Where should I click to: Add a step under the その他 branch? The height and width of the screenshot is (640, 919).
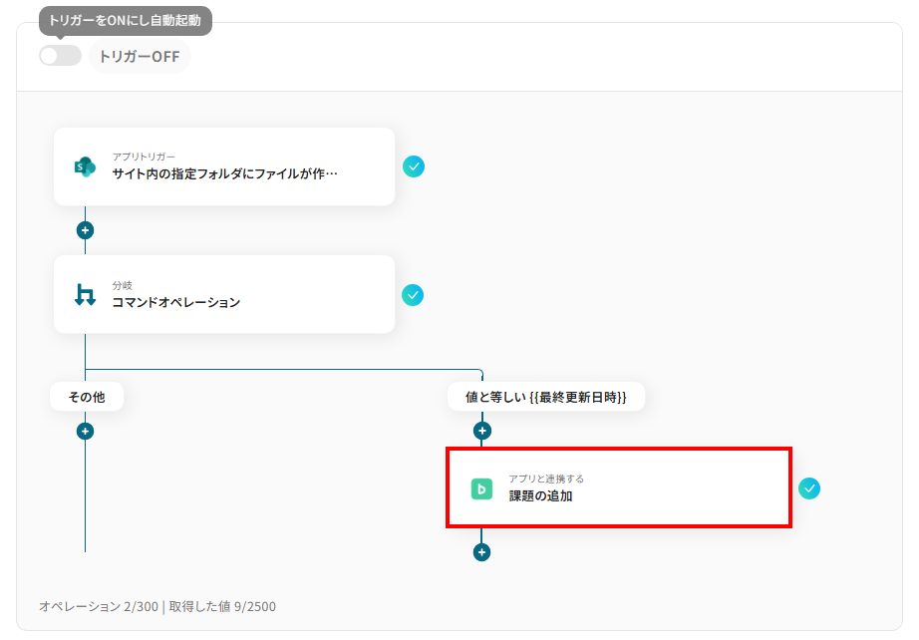[x=85, y=432]
